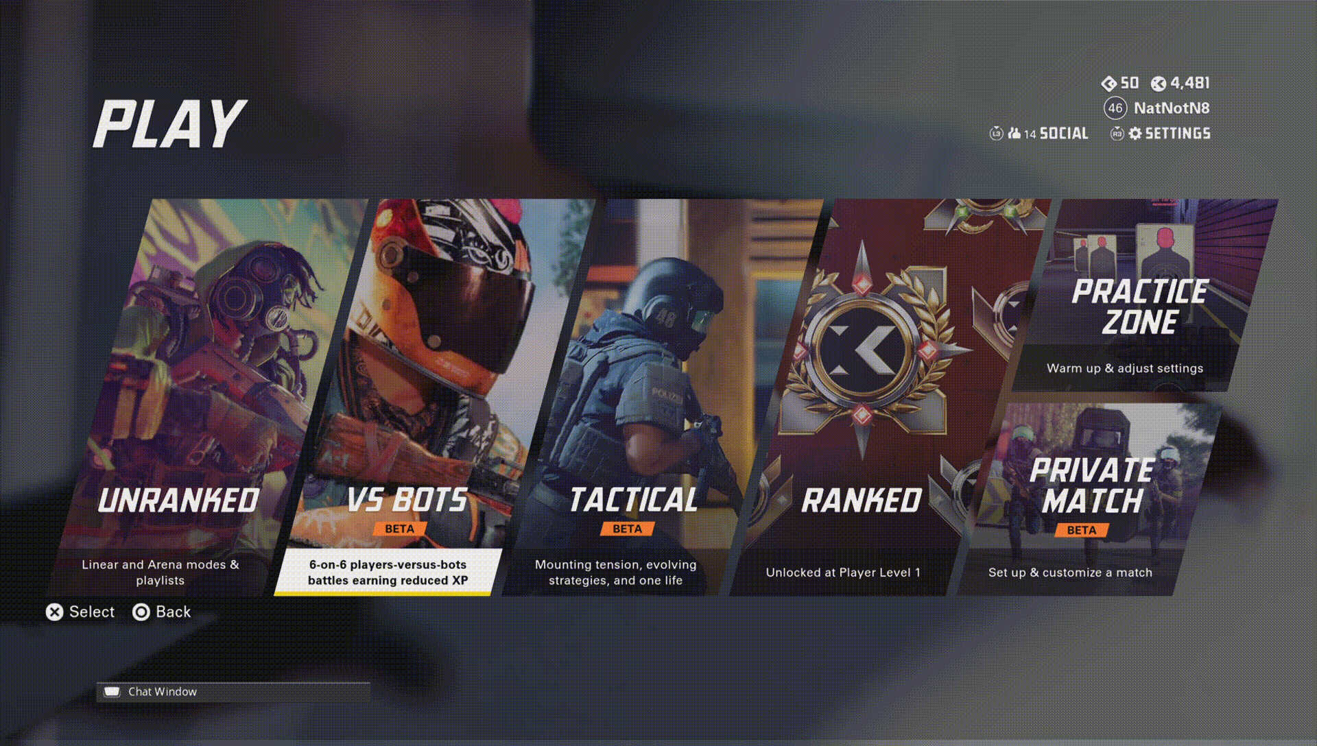Click the BETA tag under VS Bots
Viewport: 1317px width, 746px height.
coord(400,529)
